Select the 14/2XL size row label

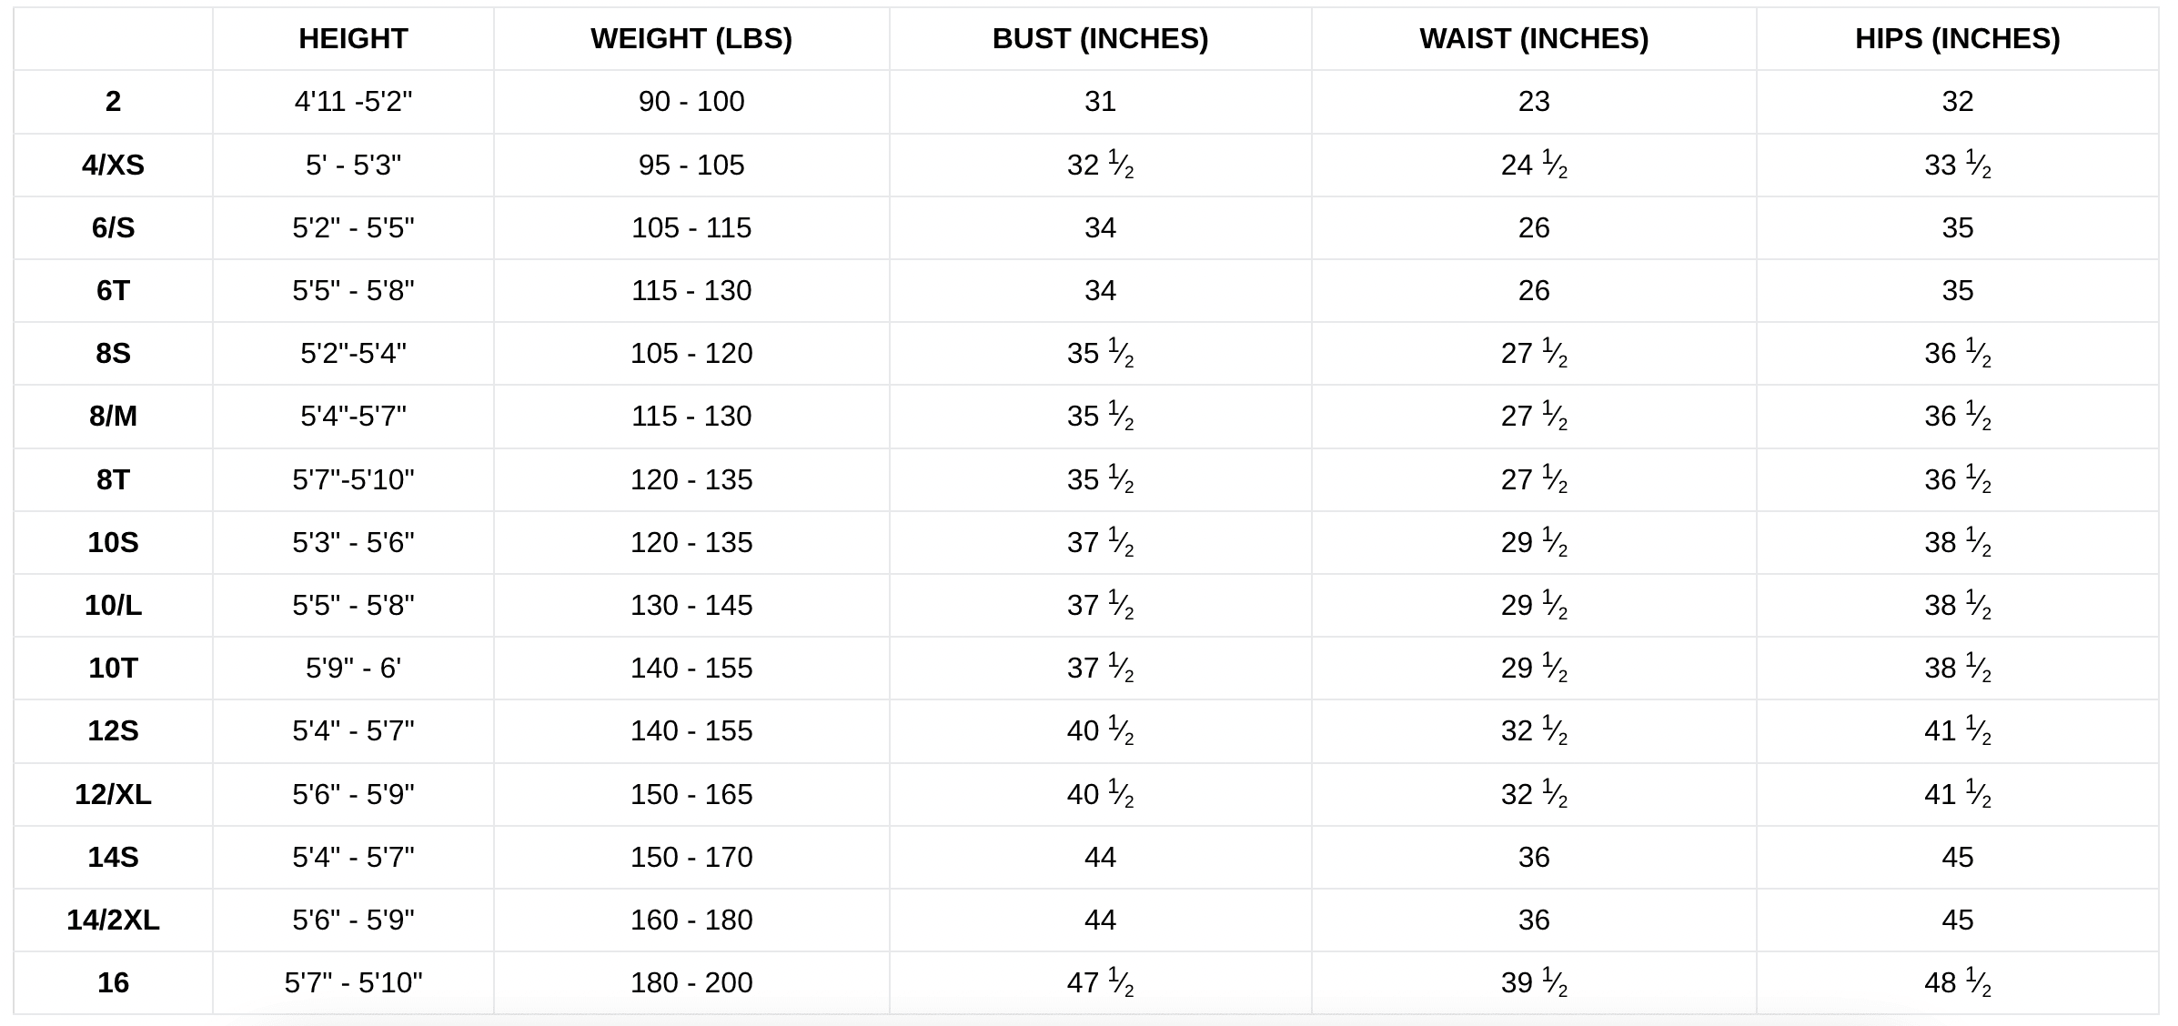(113, 920)
